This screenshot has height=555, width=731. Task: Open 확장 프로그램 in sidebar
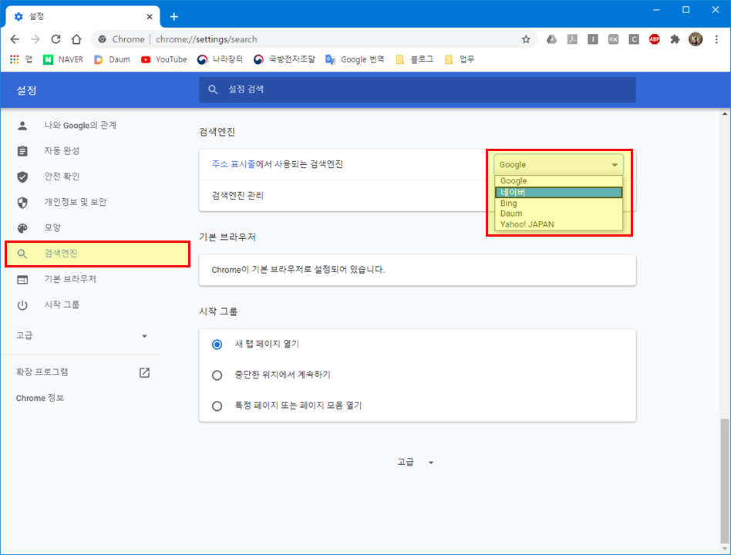tap(42, 372)
